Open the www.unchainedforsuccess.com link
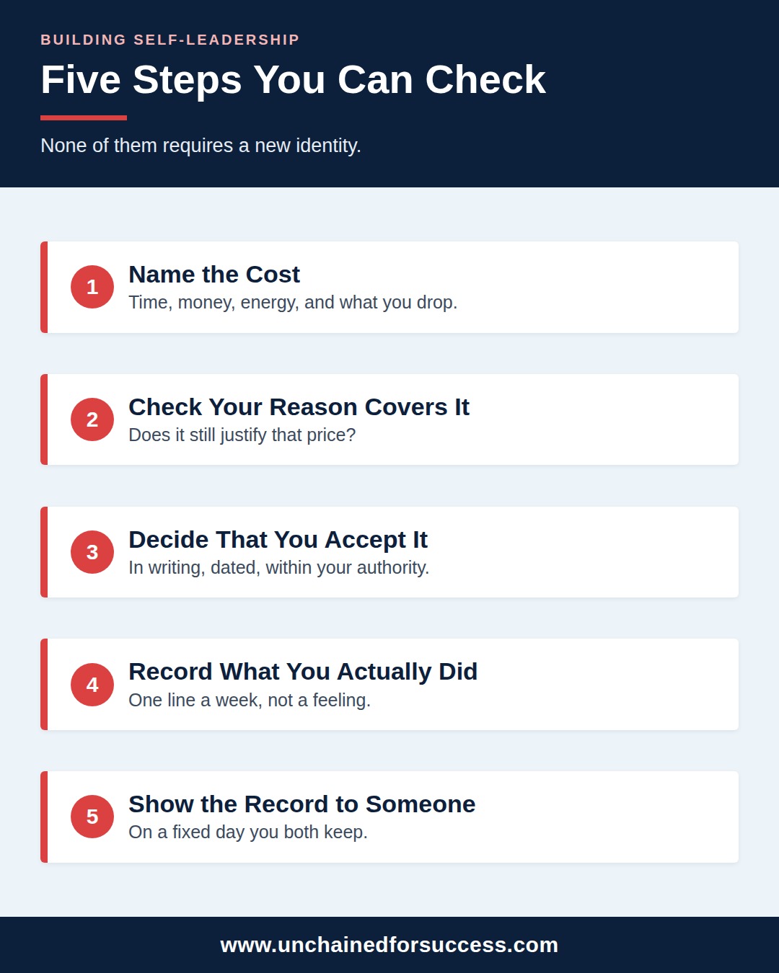This screenshot has width=779, height=973. (x=389, y=945)
